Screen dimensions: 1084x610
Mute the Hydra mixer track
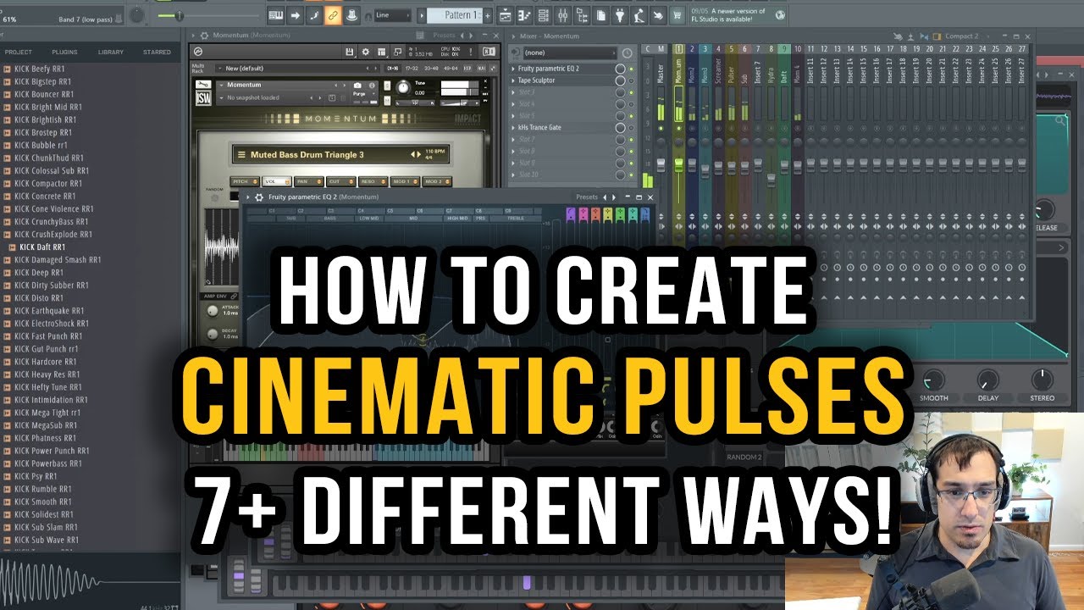click(x=772, y=128)
